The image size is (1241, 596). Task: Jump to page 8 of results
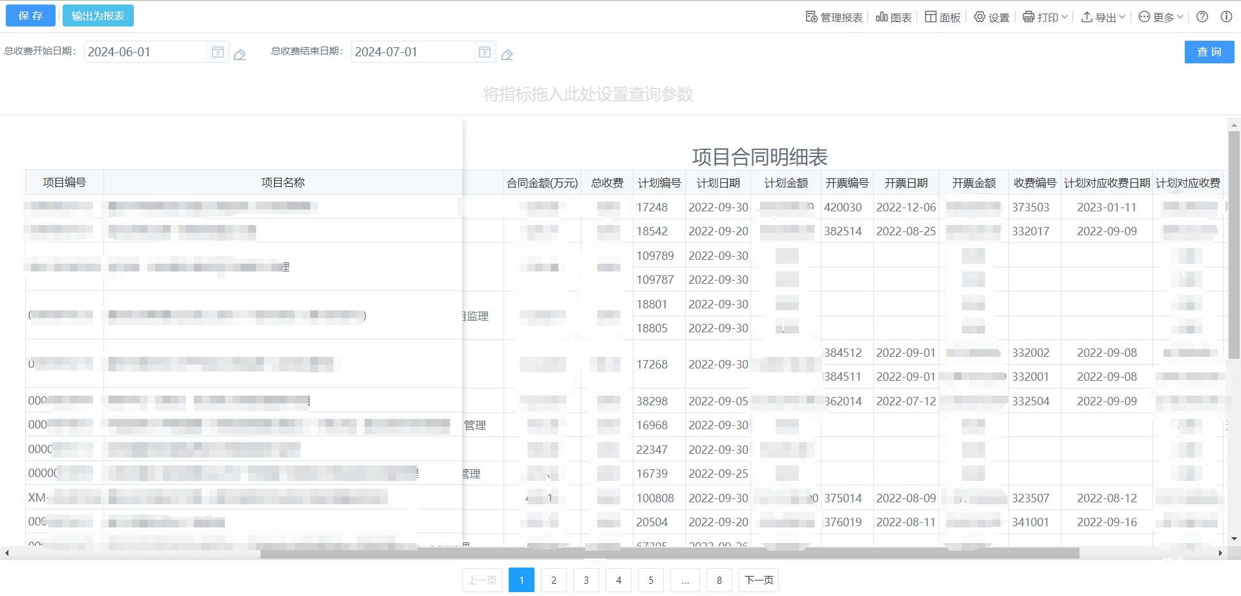(719, 580)
